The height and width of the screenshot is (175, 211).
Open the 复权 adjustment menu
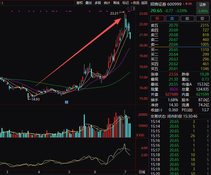pos(80,3)
